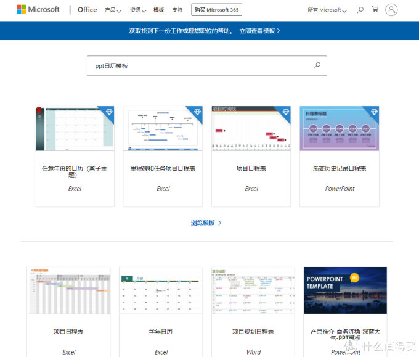This screenshot has height=357, width=419.
Task: Open the POWERPOINT TEMPLATE thumbnail
Action: [345, 290]
